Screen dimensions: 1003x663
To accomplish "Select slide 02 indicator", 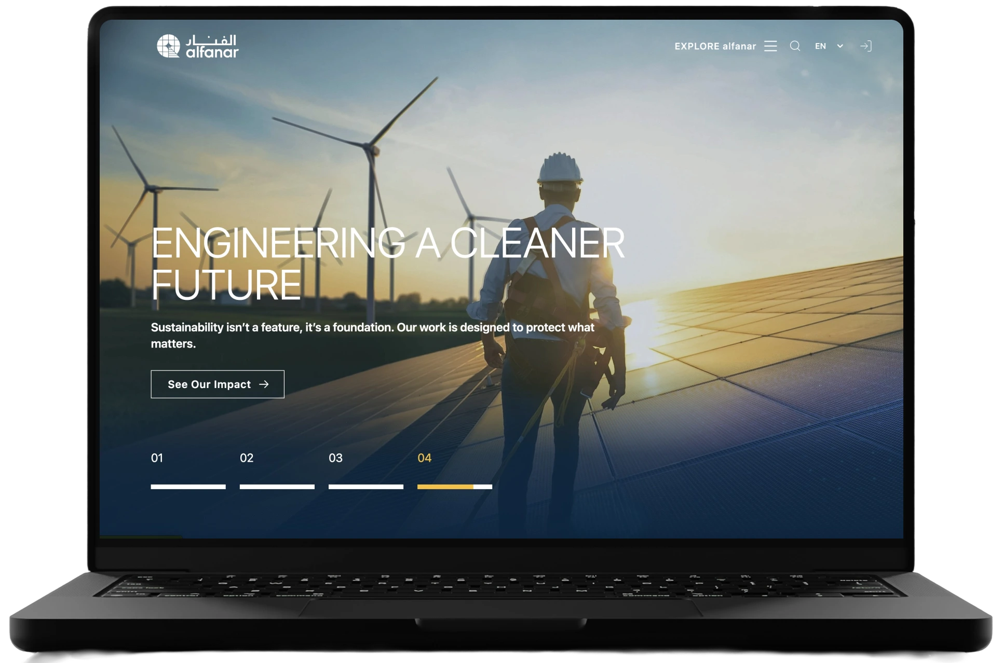I will (247, 458).
